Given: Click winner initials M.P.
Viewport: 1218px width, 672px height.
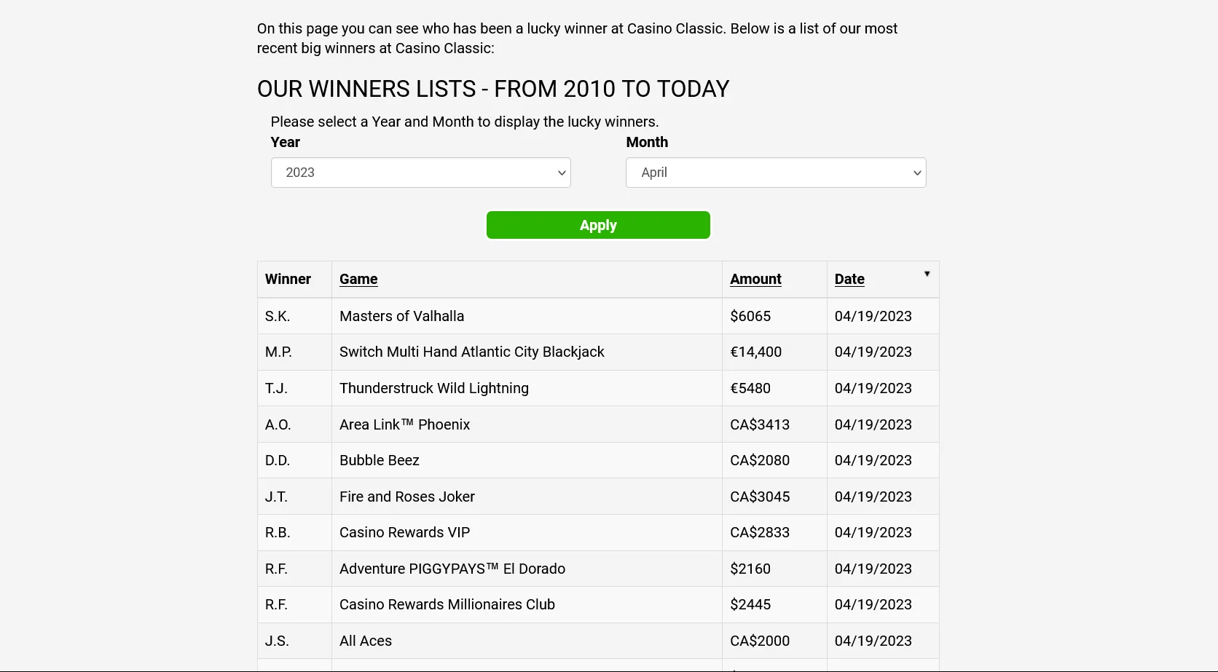Looking at the screenshot, I should 278,352.
